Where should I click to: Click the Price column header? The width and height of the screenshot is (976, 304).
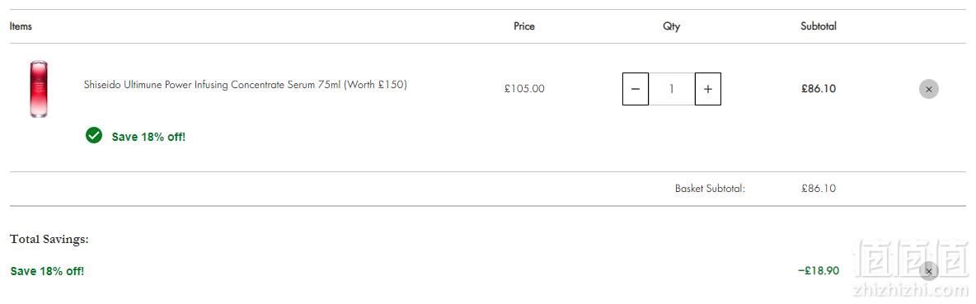tap(524, 26)
